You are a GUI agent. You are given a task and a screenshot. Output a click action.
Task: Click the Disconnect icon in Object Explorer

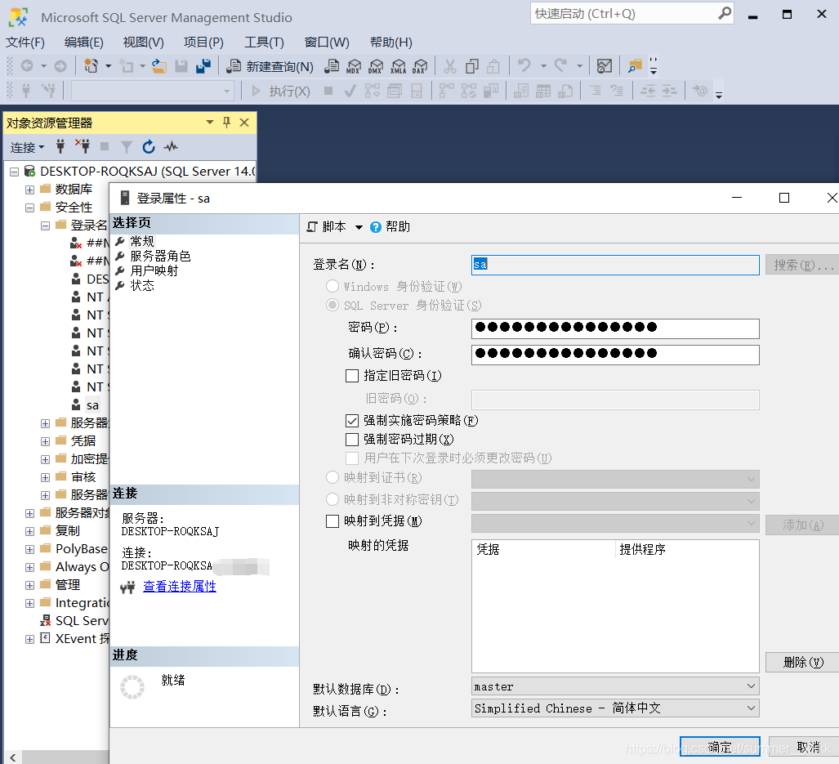83,146
